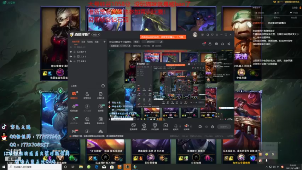Add 直播屏幕 screen capture source

click(133, 127)
